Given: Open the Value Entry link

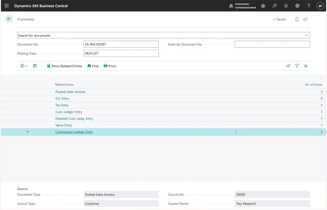Looking at the screenshot, I should [x=64, y=125].
